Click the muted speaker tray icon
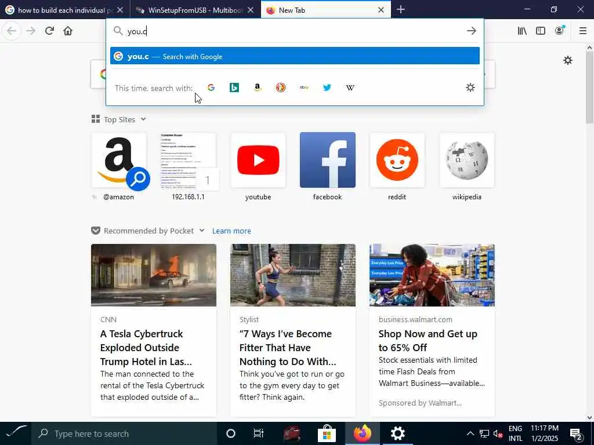Viewport: 594px width, 445px height. tap(498, 433)
